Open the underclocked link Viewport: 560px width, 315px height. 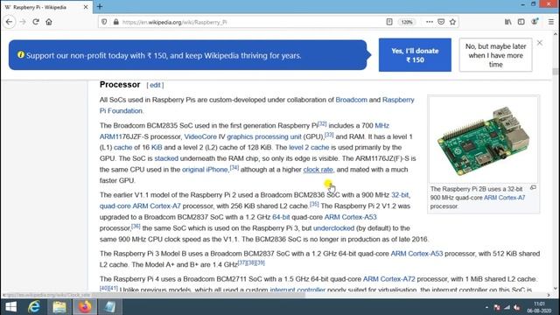(x=333, y=227)
